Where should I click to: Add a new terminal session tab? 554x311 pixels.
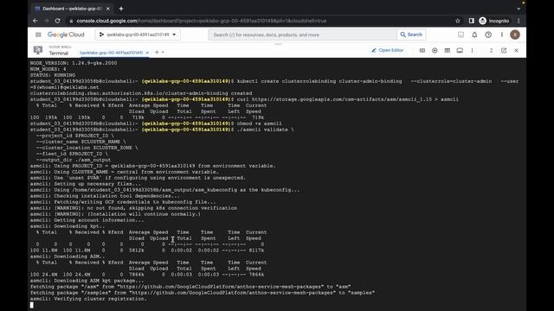pyautogui.click(x=157, y=52)
